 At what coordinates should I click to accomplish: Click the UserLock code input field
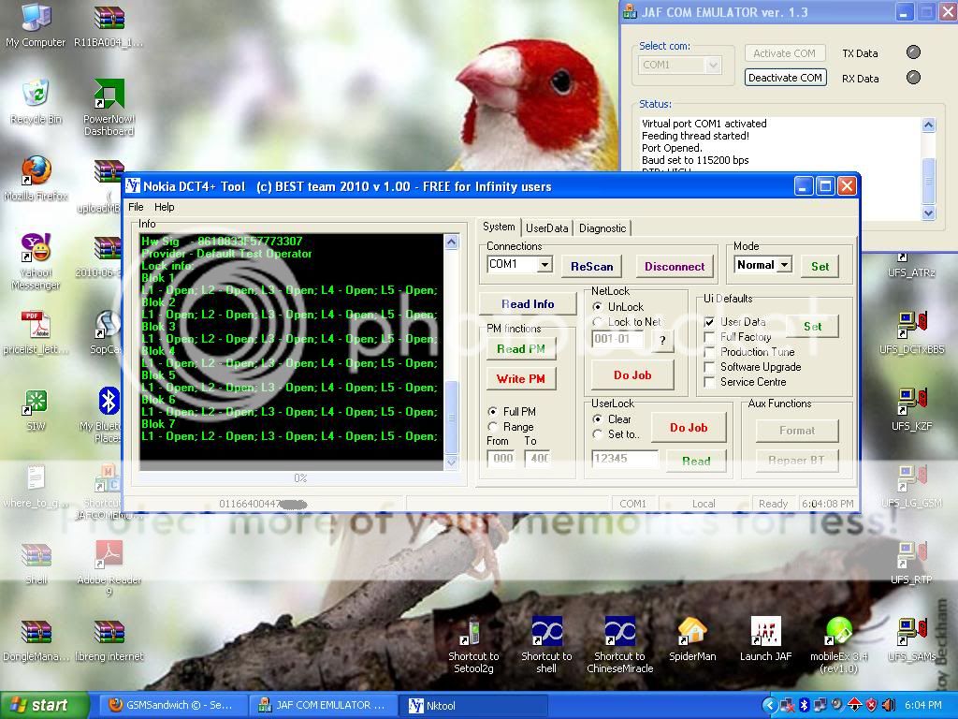pyautogui.click(x=625, y=459)
